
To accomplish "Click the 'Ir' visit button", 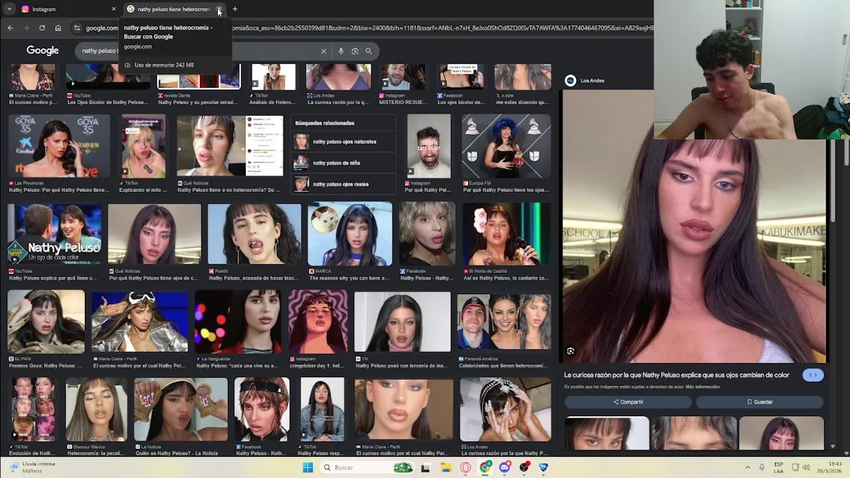I will click(813, 375).
